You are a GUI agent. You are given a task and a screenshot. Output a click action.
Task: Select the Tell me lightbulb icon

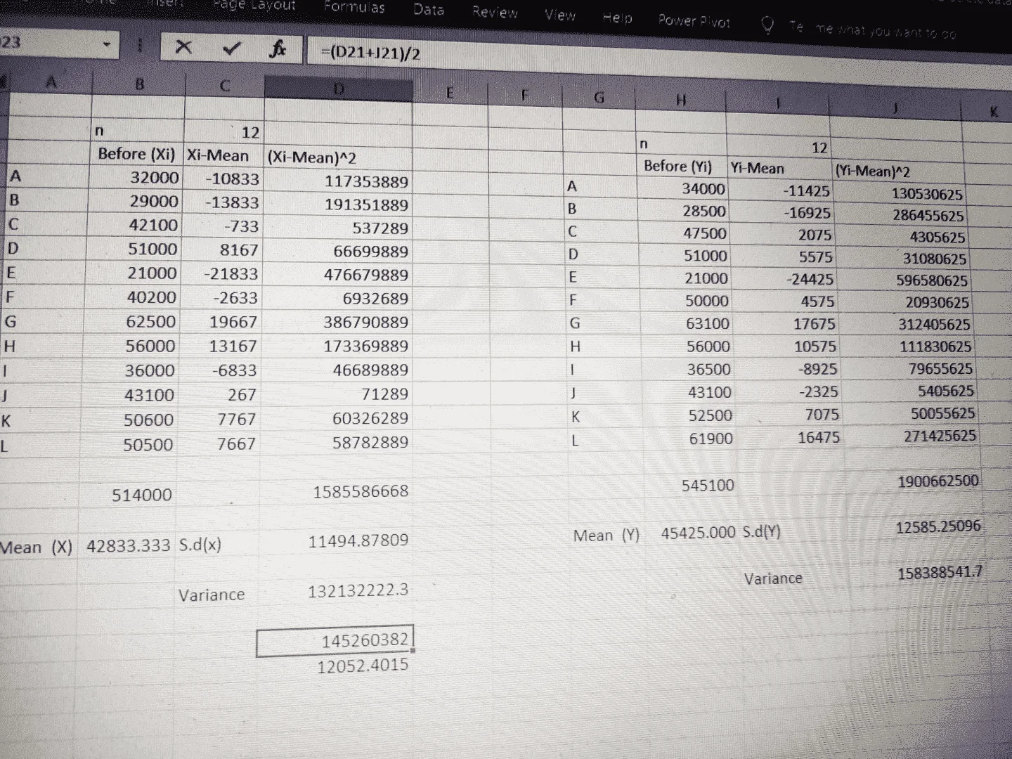pos(767,25)
